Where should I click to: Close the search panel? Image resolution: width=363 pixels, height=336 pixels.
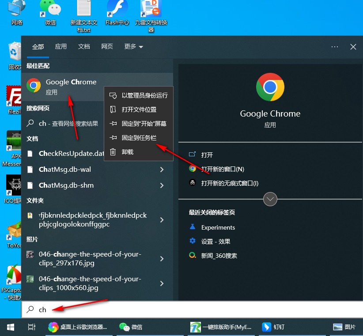coord(353,47)
